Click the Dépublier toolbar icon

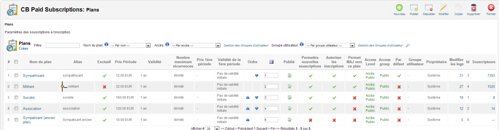click(x=429, y=8)
